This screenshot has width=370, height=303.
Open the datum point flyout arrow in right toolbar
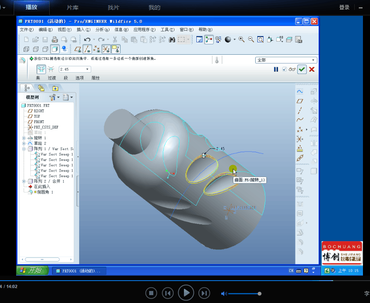pyautogui.click(x=307, y=129)
